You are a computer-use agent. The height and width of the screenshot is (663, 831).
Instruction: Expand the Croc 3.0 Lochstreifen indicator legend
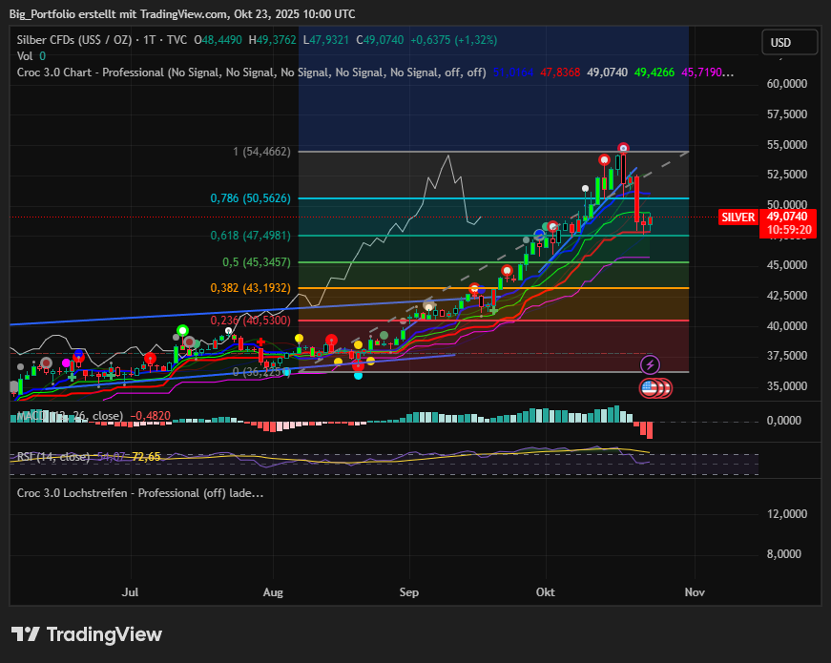140,493
